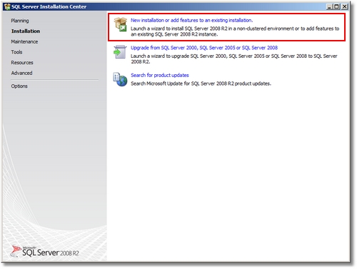Open Upgrade from SQL Server 2000, 2005 or 2008 link

204,48
